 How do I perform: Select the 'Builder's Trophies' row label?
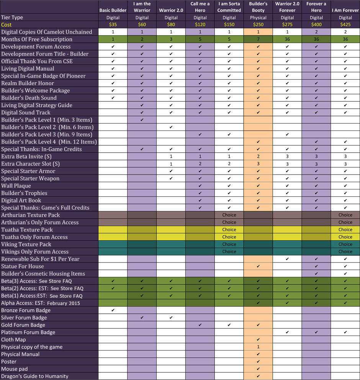coord(24,193)
